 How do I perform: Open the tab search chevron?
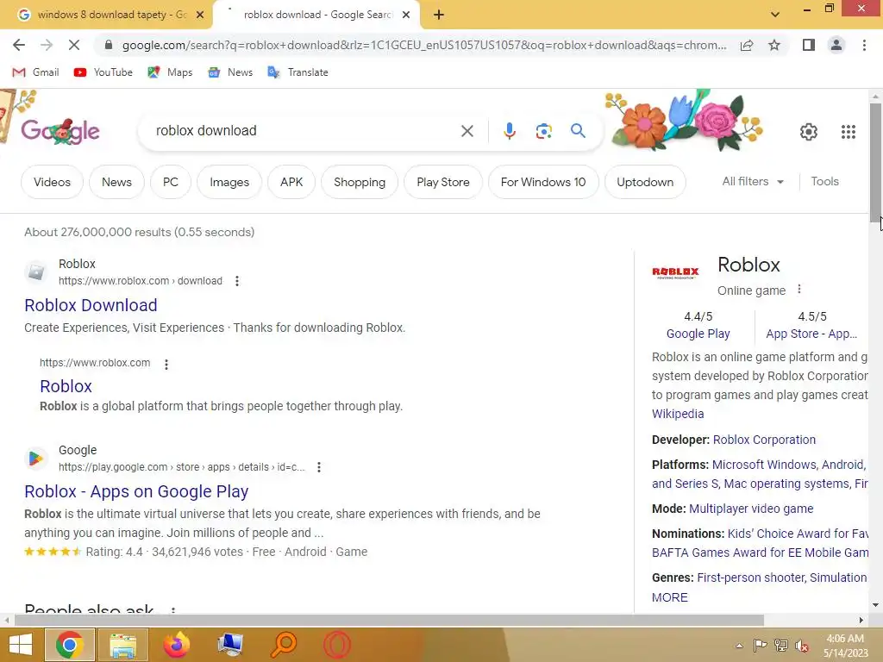point(775,15)
